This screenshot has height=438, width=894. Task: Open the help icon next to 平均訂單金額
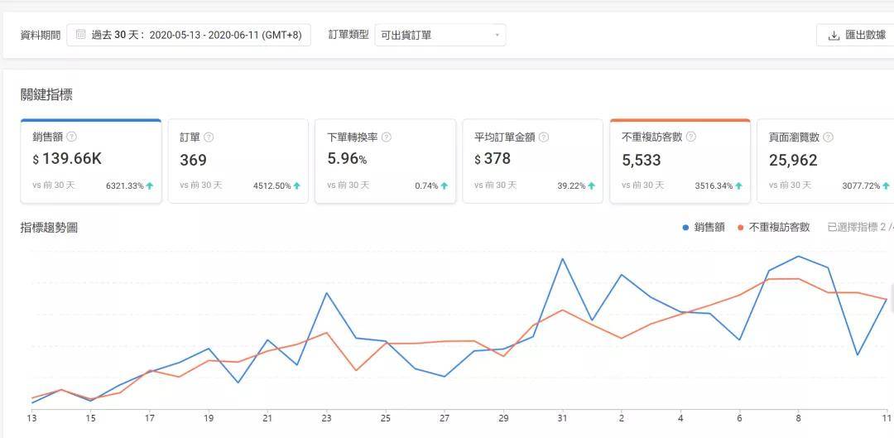pyautogui.click(x=544, y=137)
